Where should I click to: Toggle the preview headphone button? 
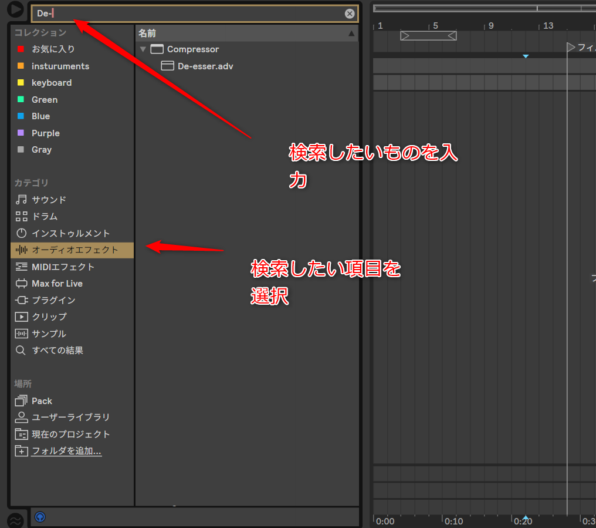tap(40, 517)
